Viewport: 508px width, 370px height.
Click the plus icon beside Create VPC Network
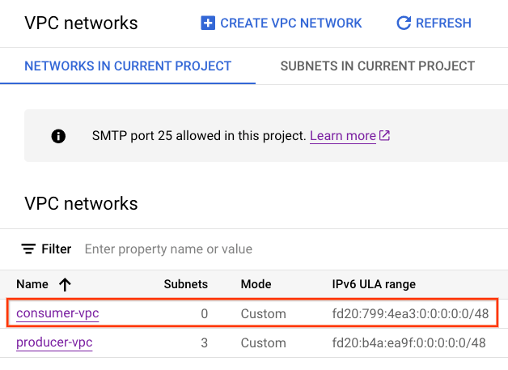[209, 23]
